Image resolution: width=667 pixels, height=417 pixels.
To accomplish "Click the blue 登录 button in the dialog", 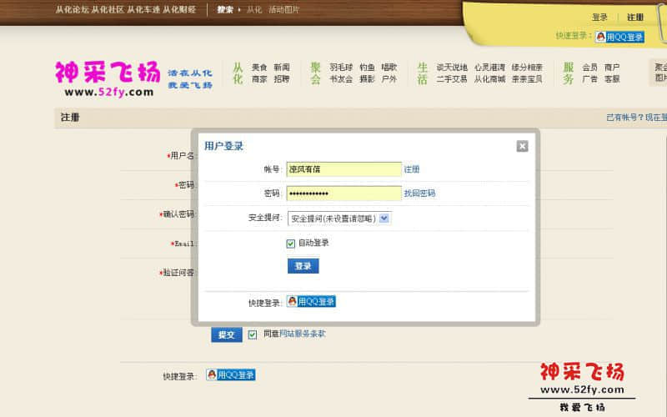I will click(303, 266).
